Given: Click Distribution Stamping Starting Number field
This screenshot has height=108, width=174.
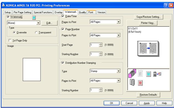Looking at the screenshot, I should 94,90.
